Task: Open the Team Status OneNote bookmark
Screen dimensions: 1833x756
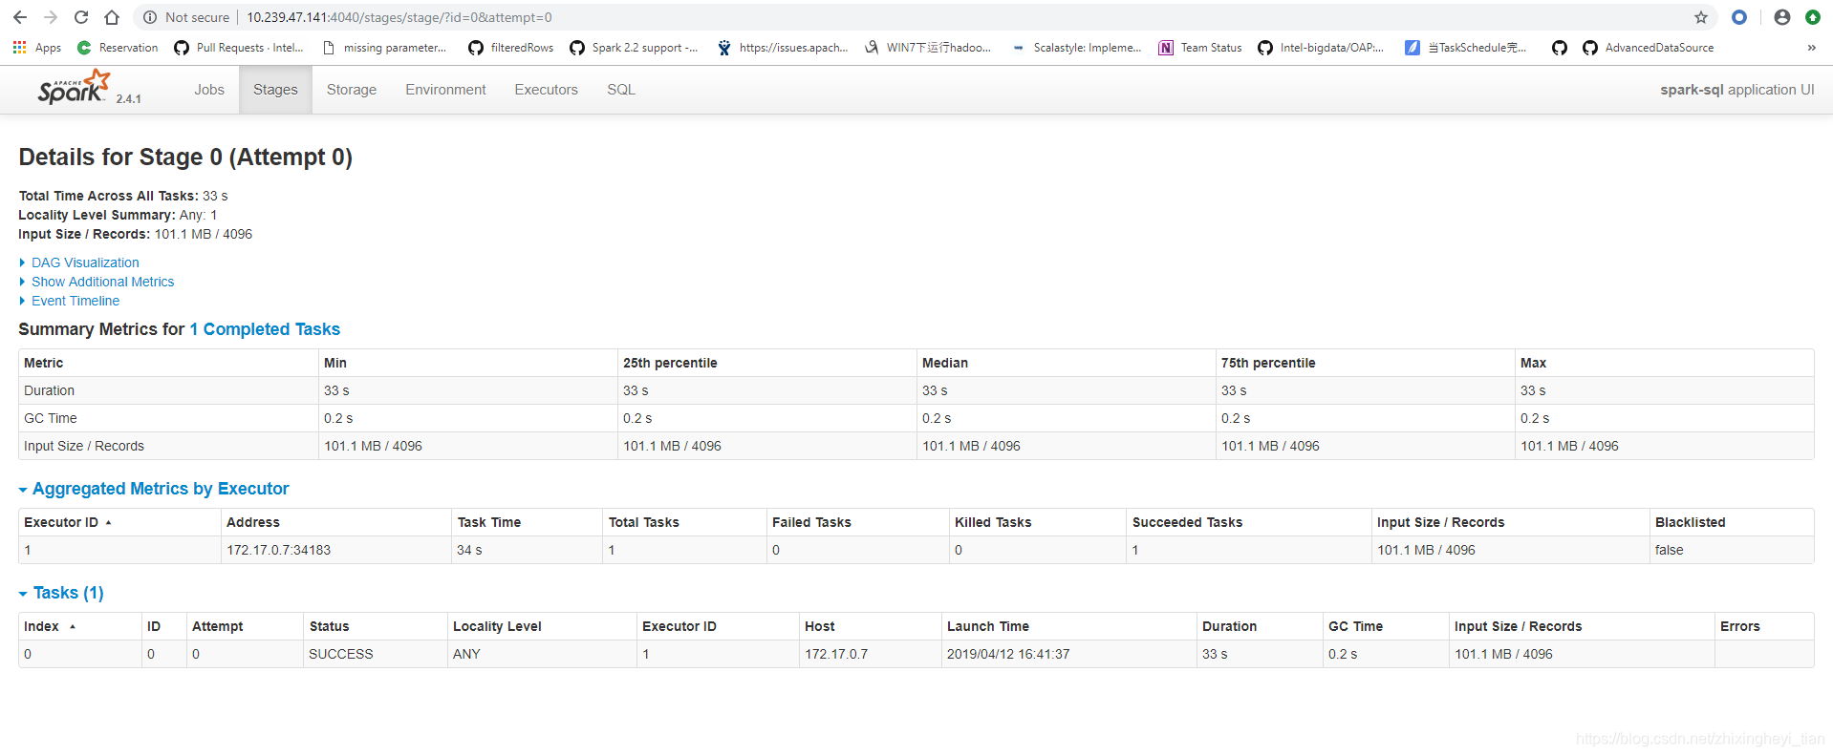Action: click(x=1200, y=48)
